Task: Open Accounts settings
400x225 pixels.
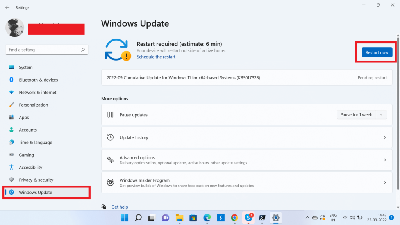Action: point(46,130)
